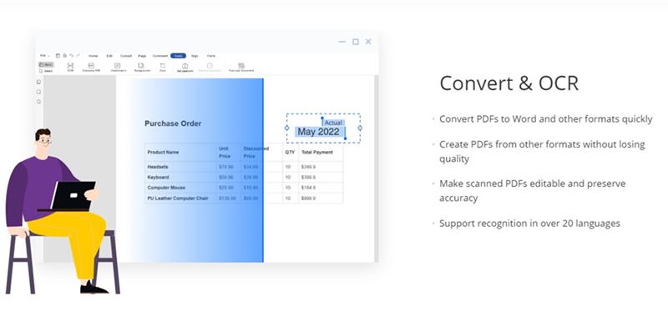
Task: Click the Set password lock icon
Action: (x=185, y=66)
